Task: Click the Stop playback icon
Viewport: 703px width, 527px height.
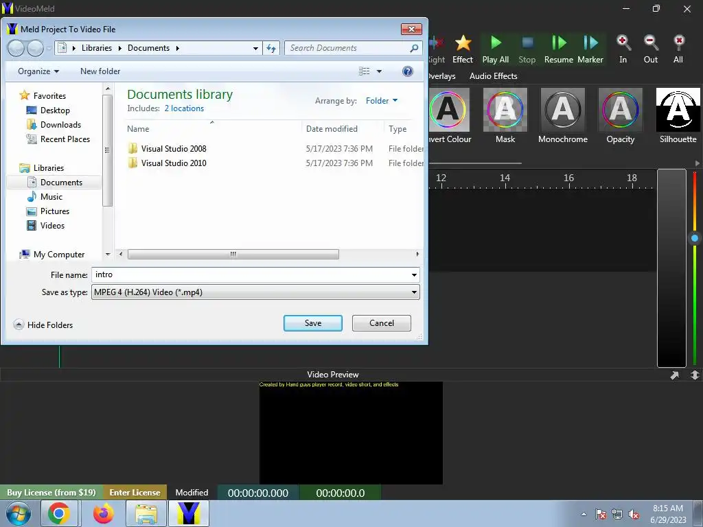Action: (528, 43)
